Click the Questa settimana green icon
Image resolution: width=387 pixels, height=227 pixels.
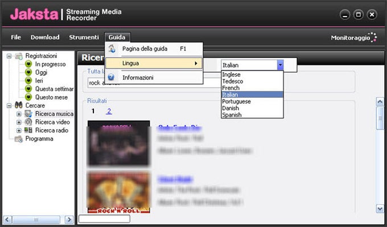click(28, 89)
